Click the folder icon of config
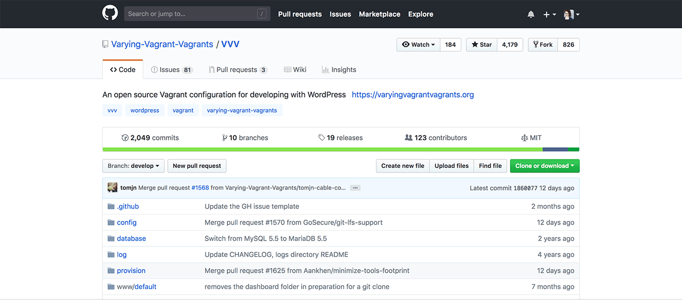 (111, 222)
